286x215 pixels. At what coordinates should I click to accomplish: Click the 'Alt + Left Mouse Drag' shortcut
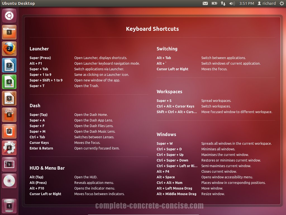click(x=174, y=188)
